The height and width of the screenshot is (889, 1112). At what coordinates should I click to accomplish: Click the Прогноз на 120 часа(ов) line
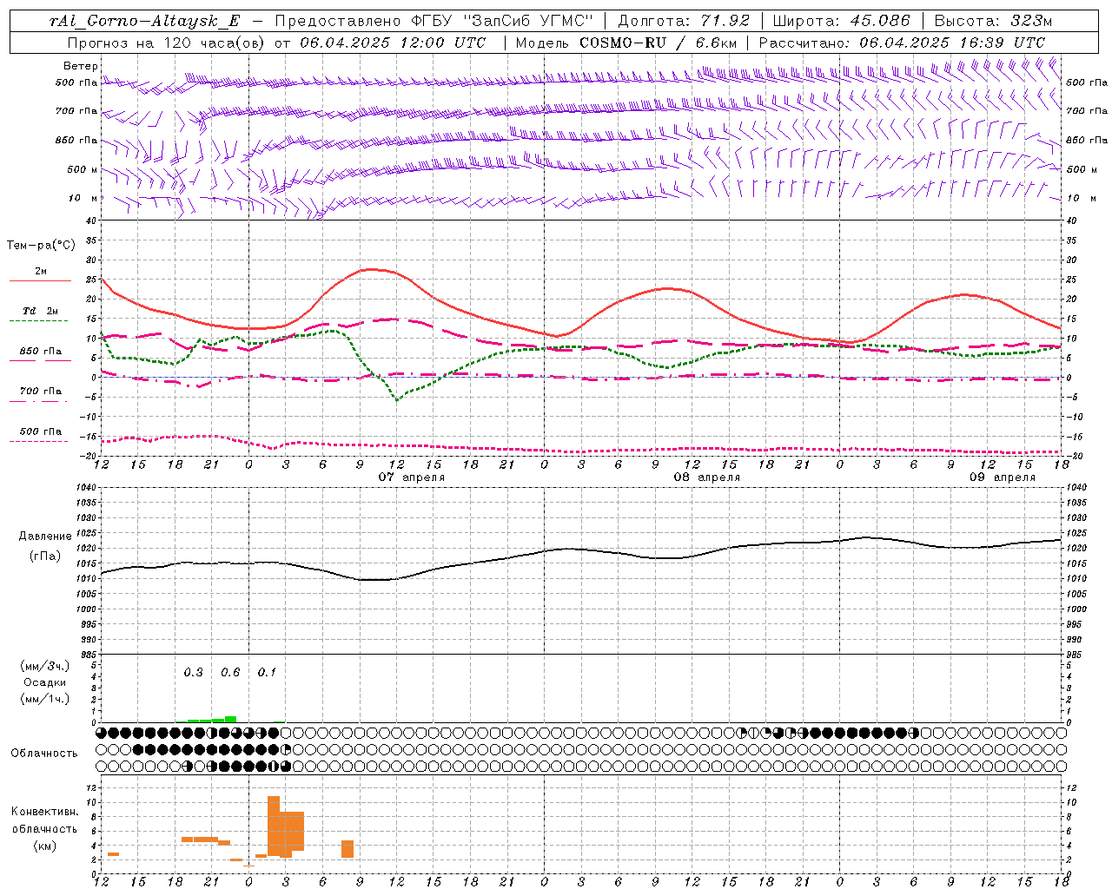point(277,43)
